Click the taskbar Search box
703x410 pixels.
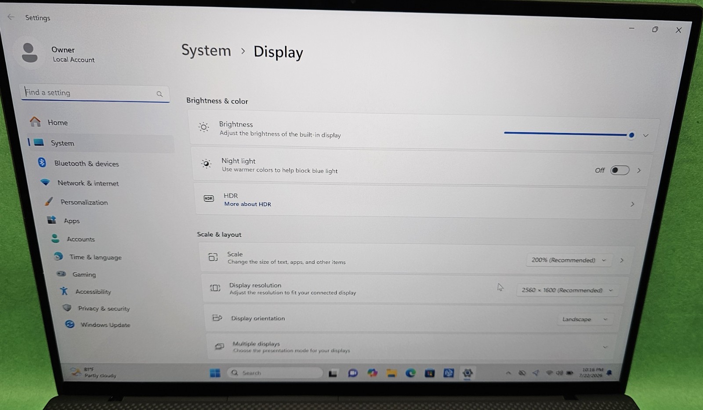pos(275,373)
